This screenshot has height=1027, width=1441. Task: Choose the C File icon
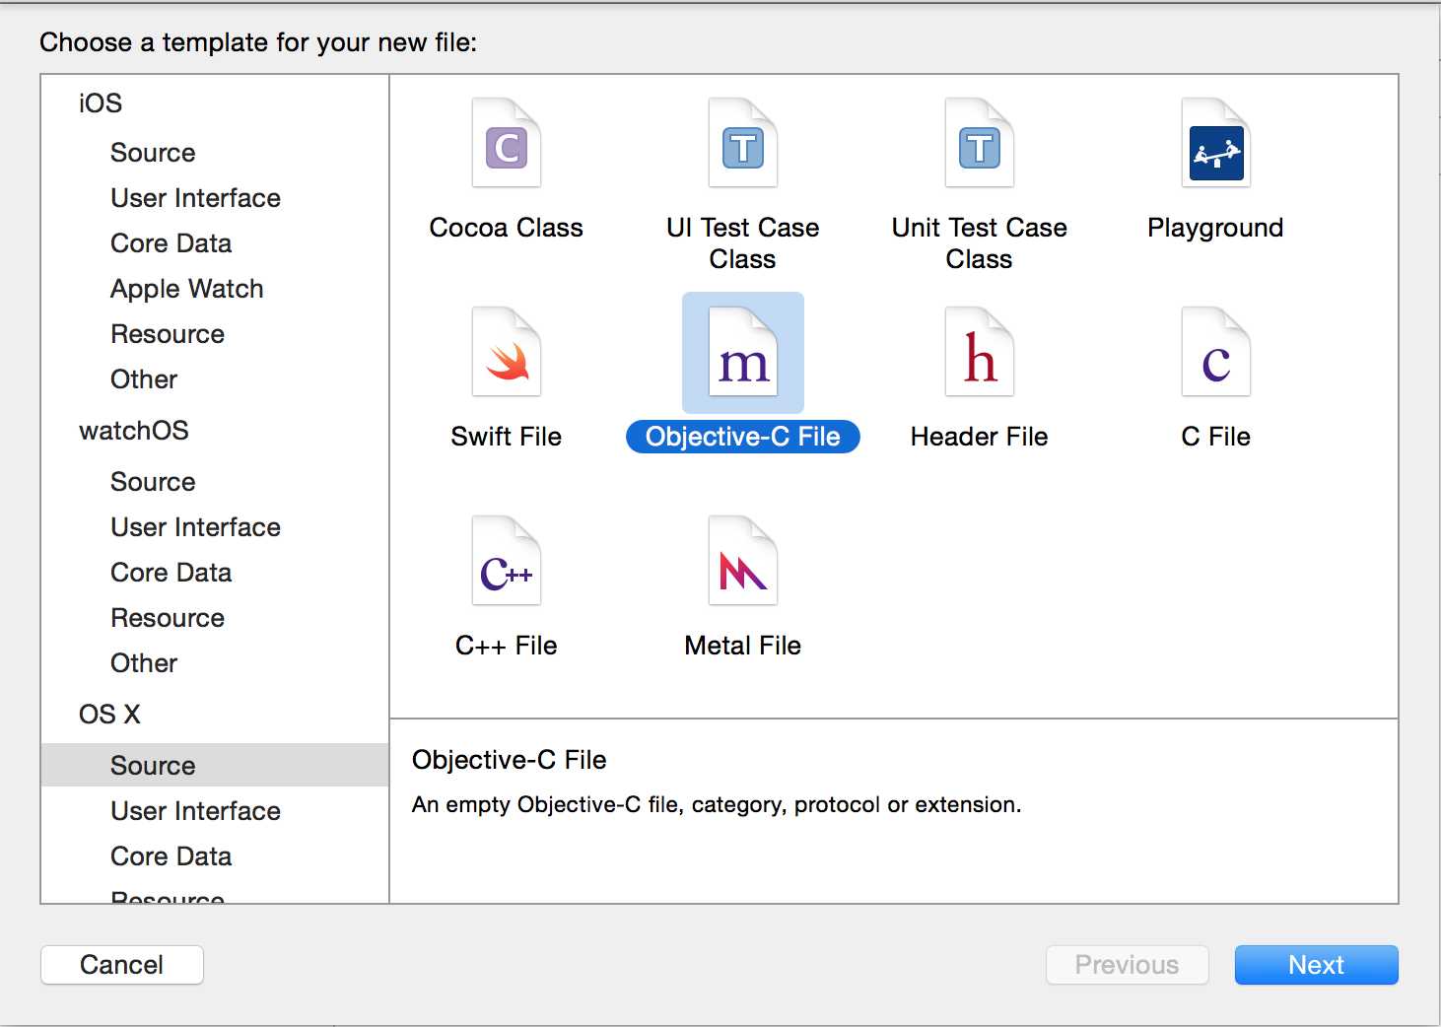coord(1216,352)
